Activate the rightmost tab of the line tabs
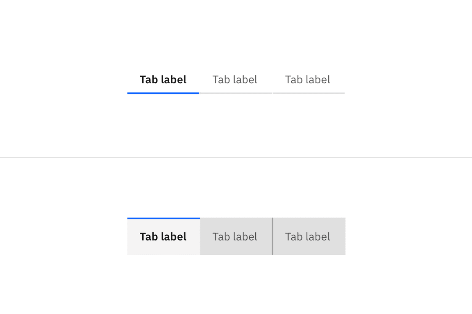Viewport: 472px width, 314px height. [x=308, y=80]
